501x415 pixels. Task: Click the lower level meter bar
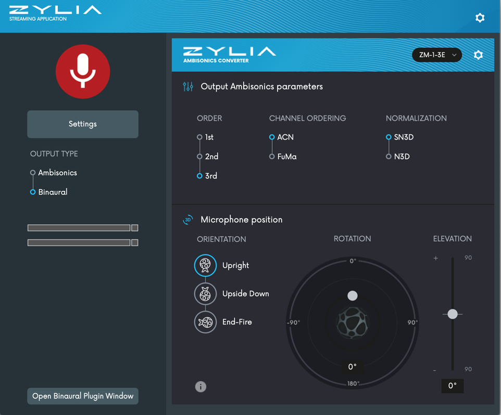[x=79, y=243]
